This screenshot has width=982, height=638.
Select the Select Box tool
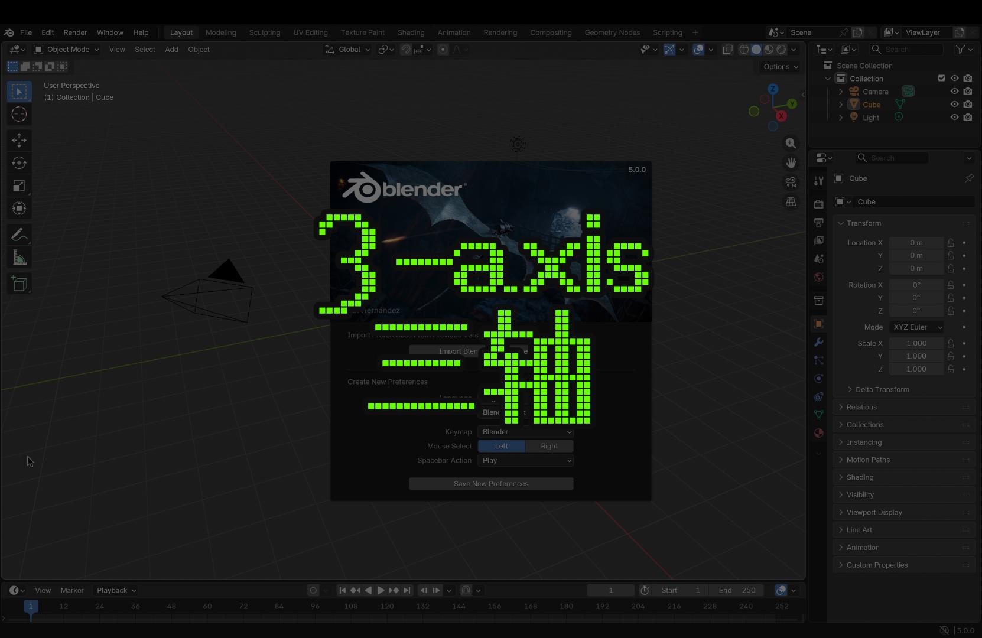[x=19, y=91]
